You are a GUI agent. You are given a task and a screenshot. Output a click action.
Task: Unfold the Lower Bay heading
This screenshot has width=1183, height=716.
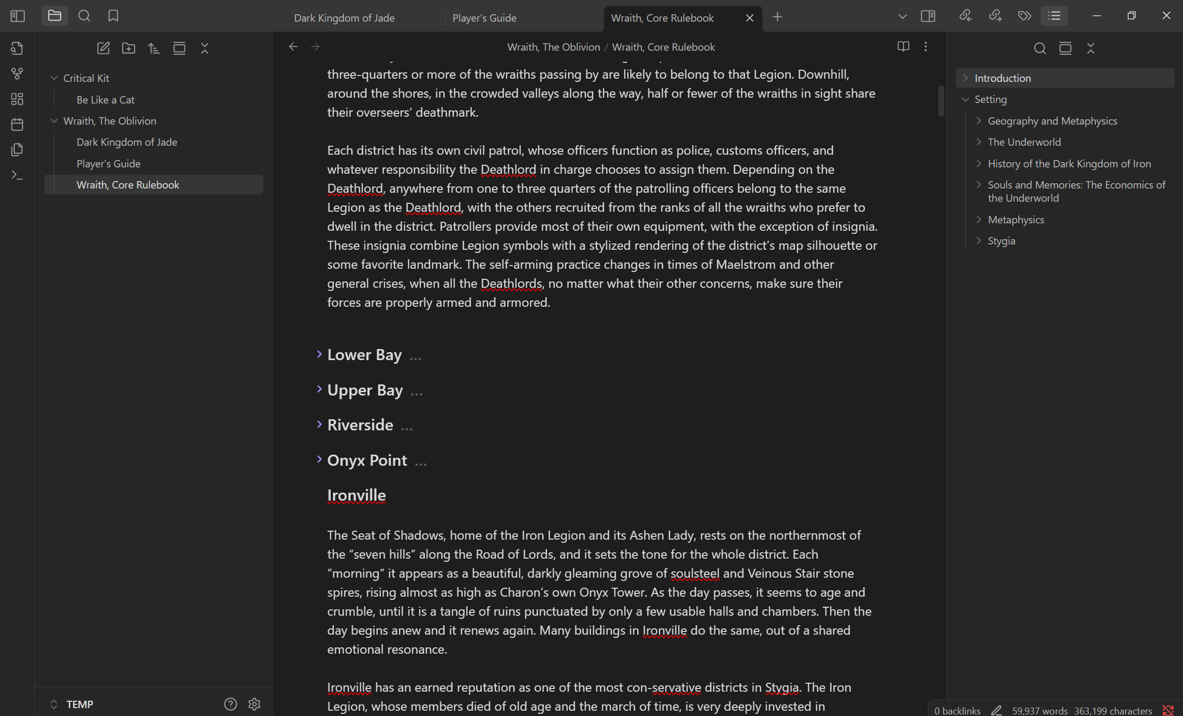click(319, 354)
